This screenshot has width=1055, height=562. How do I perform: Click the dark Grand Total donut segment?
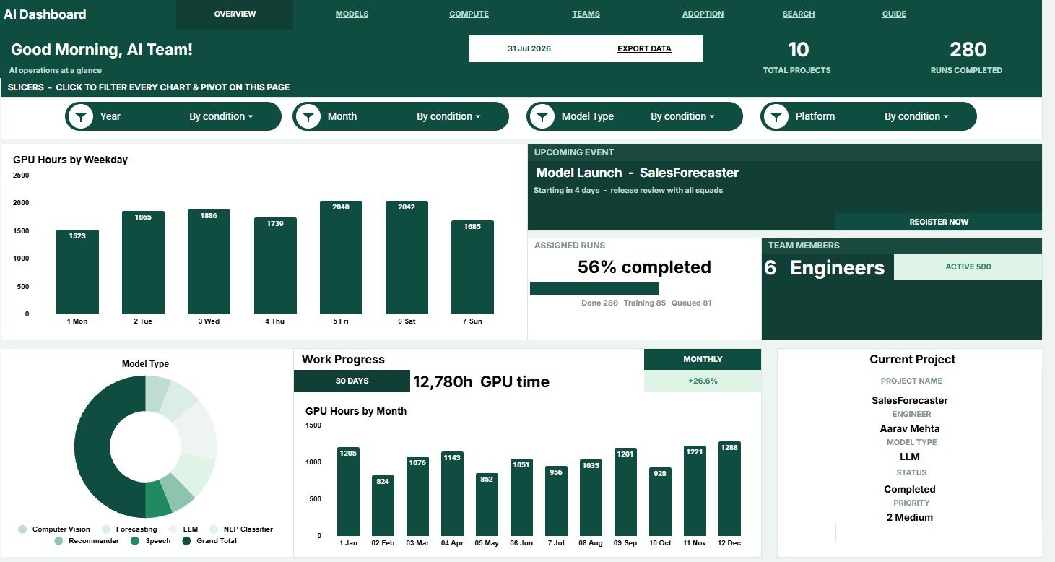pos(94,448)
